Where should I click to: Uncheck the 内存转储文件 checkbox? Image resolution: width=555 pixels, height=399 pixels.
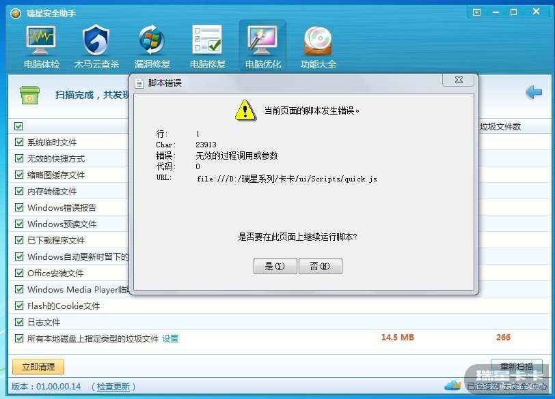click(x=19, y=191)
